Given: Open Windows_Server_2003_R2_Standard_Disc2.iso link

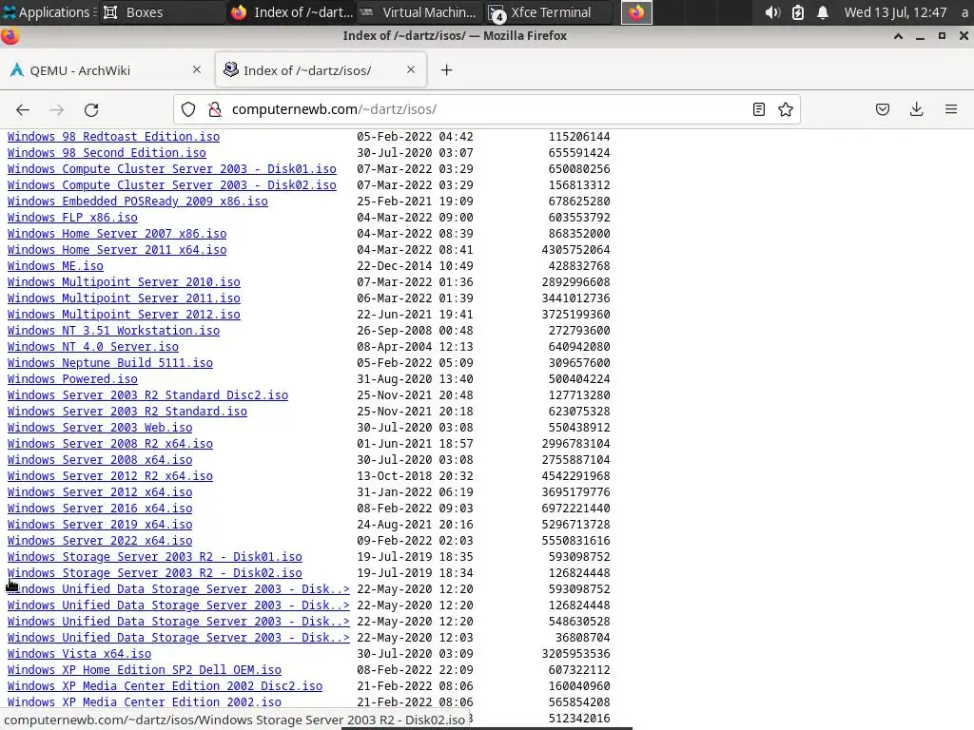Looking at the screenshot, I should click(x=147, y=394).
